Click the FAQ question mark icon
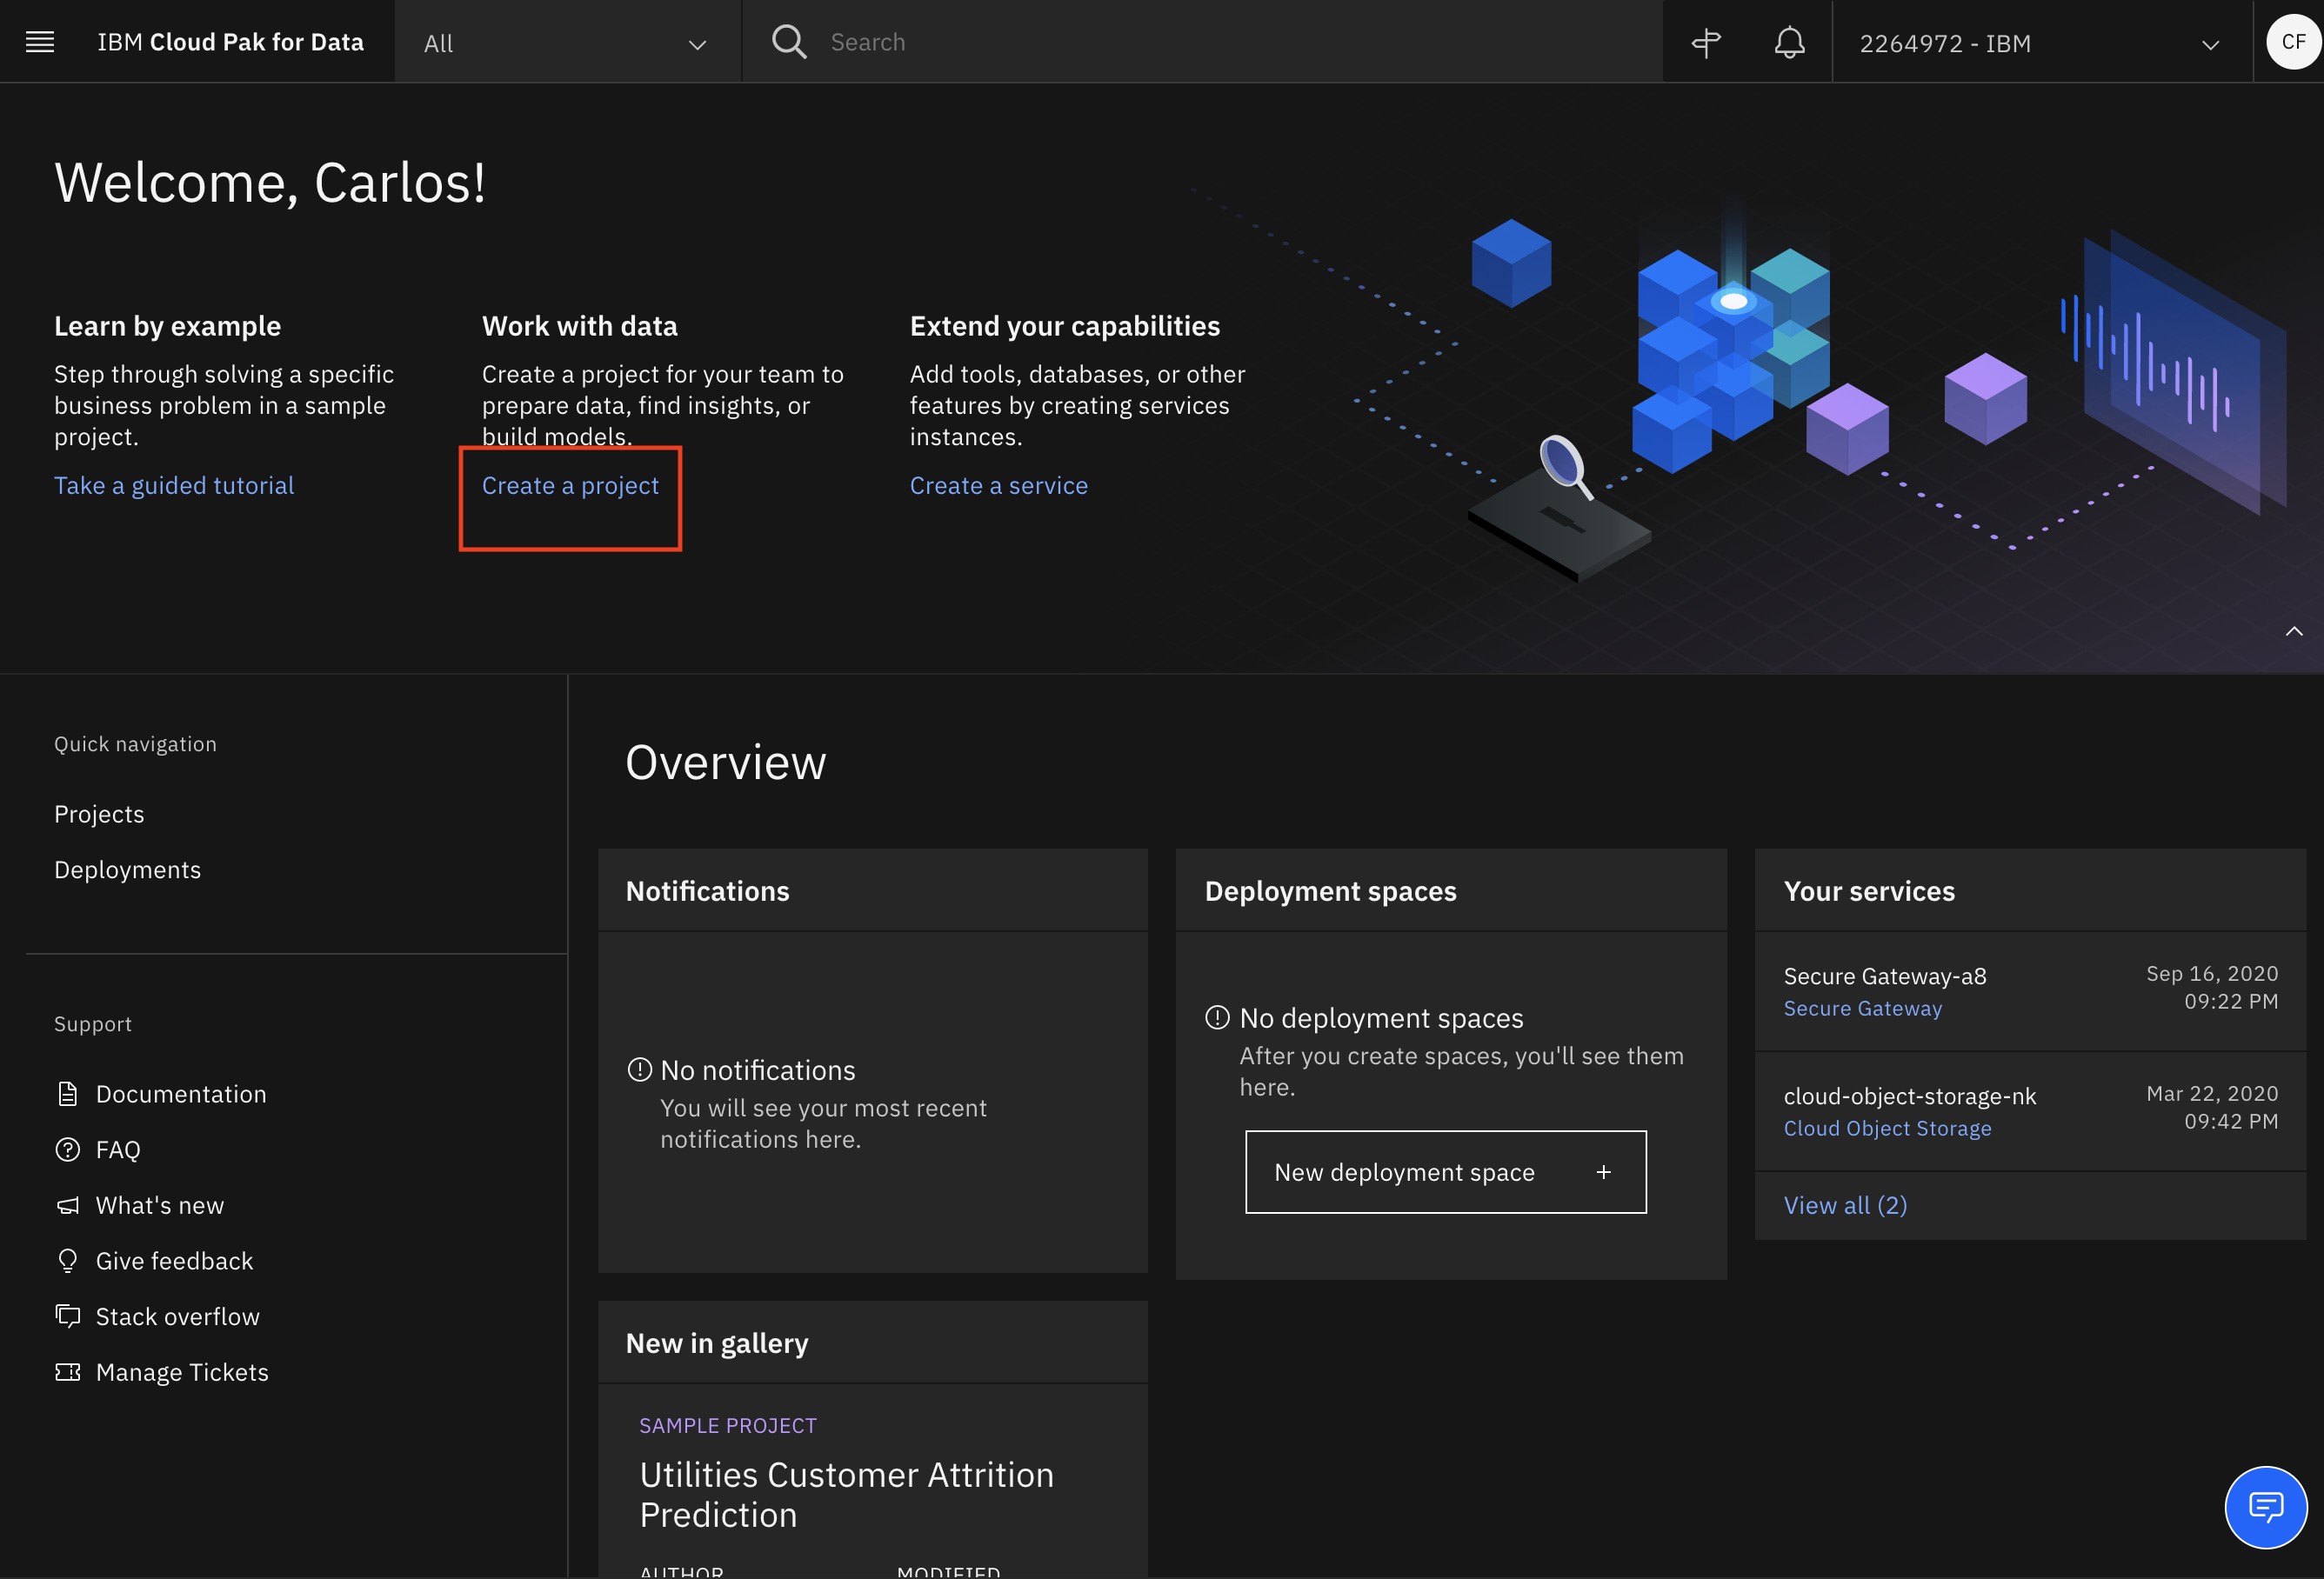This screenshot has height=1579, width=2324. (x=67, y=1149)
